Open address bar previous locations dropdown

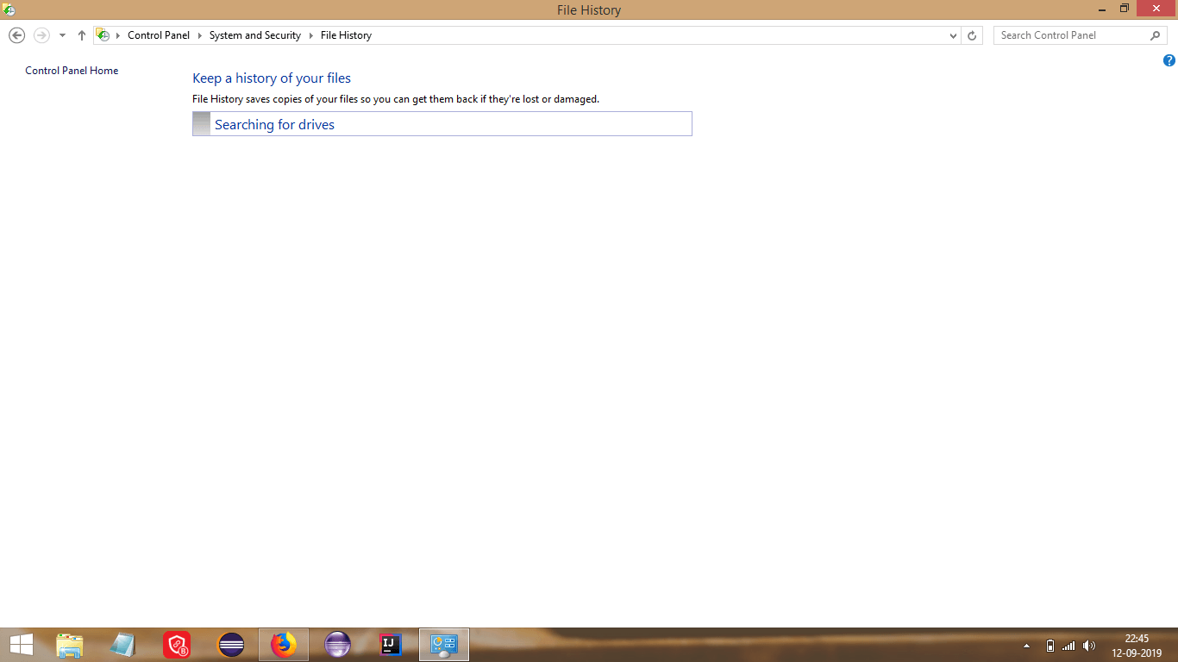click(x=953, y=35)
